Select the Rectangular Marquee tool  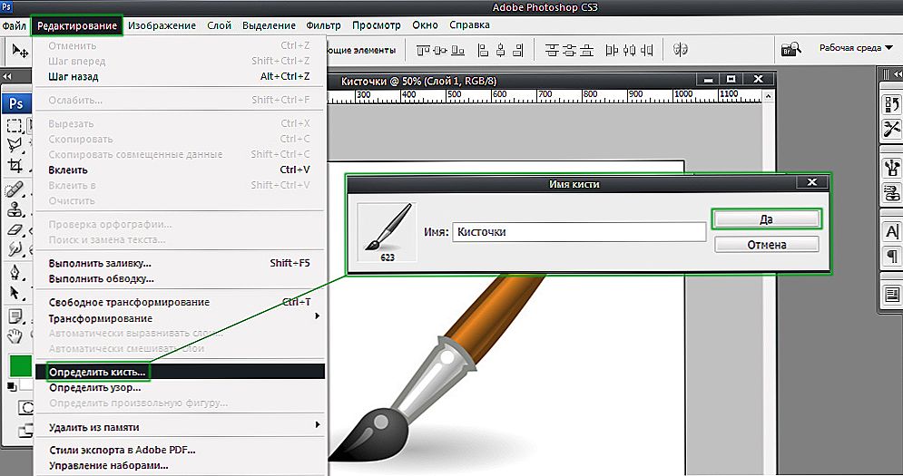[15, 125]
